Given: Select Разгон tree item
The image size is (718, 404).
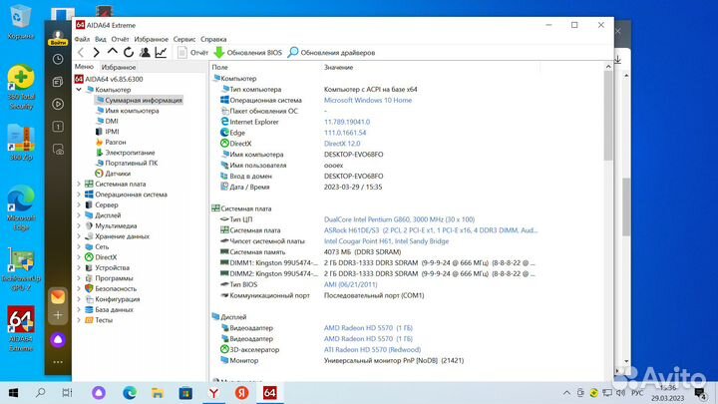Looking at the screenshot, I should point(111,142).
